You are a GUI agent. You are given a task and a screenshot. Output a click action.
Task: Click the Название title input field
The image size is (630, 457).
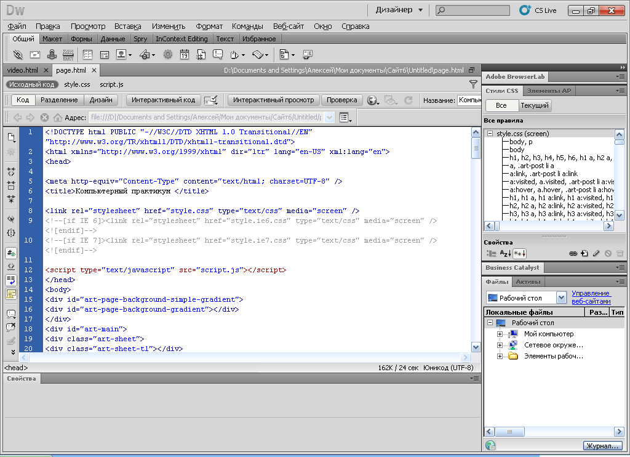click(x=469, y=100)
